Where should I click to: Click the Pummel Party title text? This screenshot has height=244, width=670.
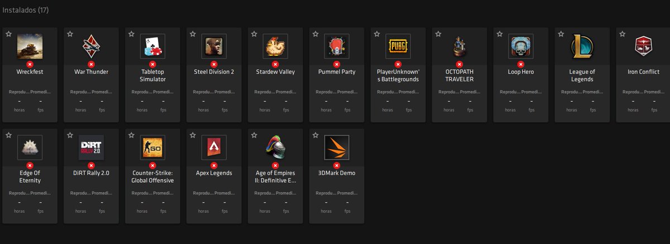[x=337, y=72]
